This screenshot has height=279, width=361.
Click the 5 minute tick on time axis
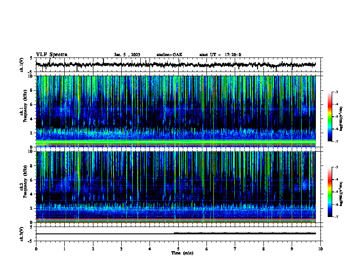[x=178, y=249]
